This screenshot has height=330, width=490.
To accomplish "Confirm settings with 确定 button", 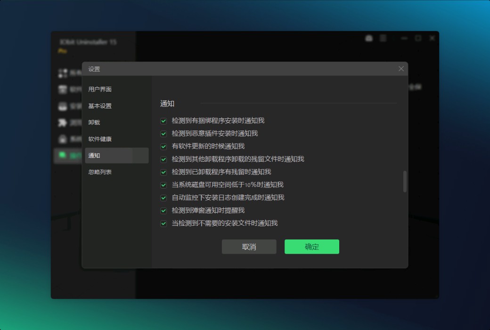I will click(x=312, y=247).
